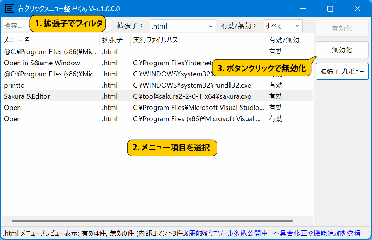Expand the extension combo box arrow
372x240 pixels.
pyautogui.click(x=211, y=25)
